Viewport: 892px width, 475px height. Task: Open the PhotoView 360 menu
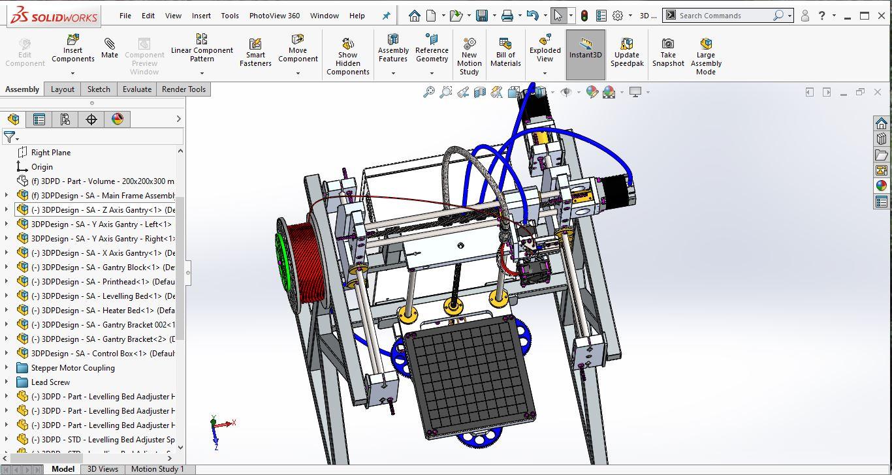274,15
